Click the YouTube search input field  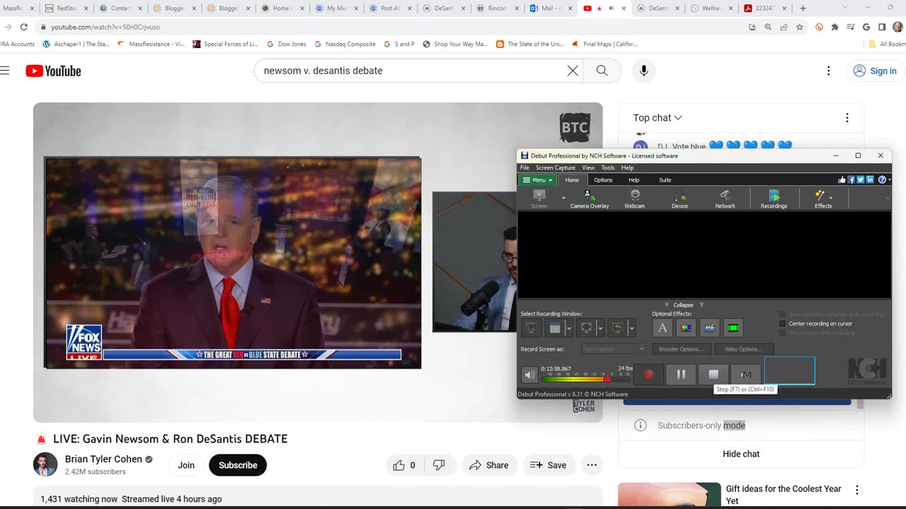[x=411, y=71]
